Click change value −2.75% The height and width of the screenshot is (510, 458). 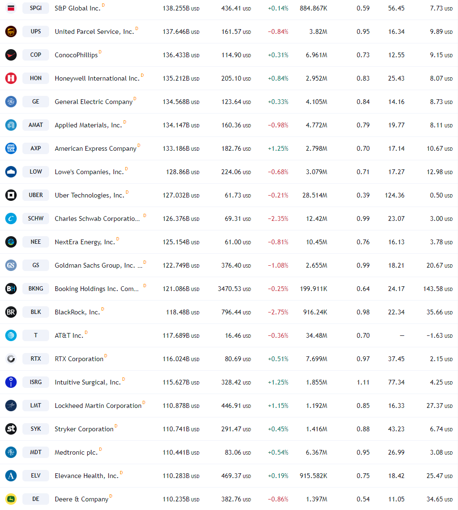[278, 312]
